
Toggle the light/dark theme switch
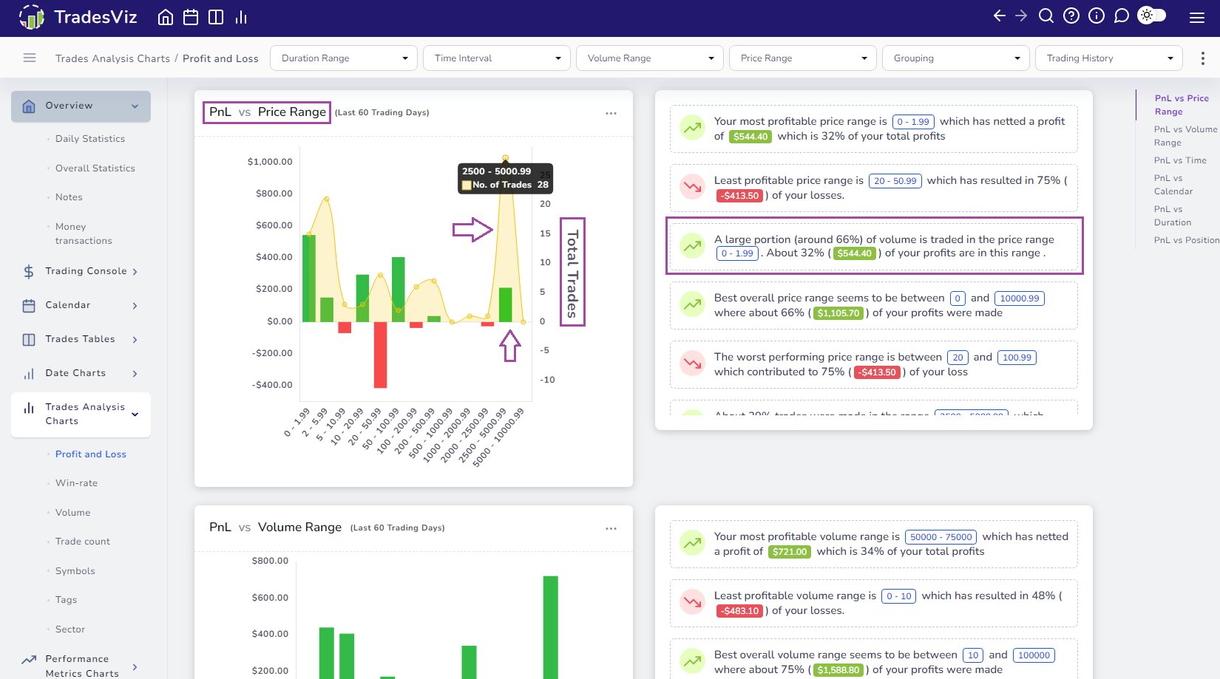[x=1152, y=15]
